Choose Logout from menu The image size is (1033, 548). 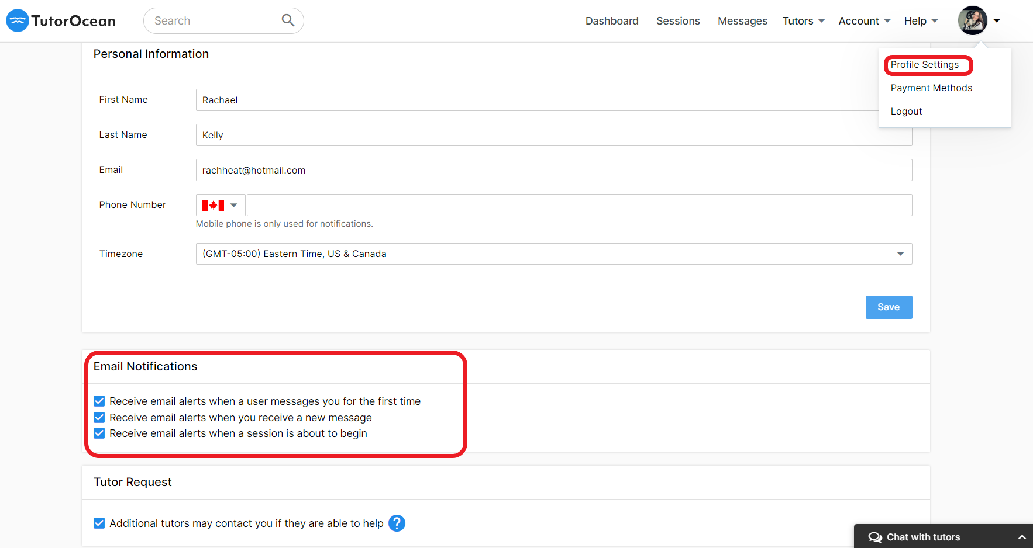point(906,112)
